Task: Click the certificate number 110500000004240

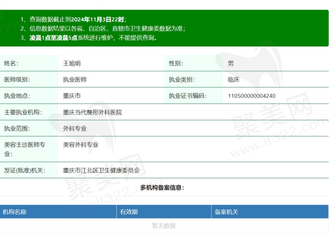Action: click(252, 96)
